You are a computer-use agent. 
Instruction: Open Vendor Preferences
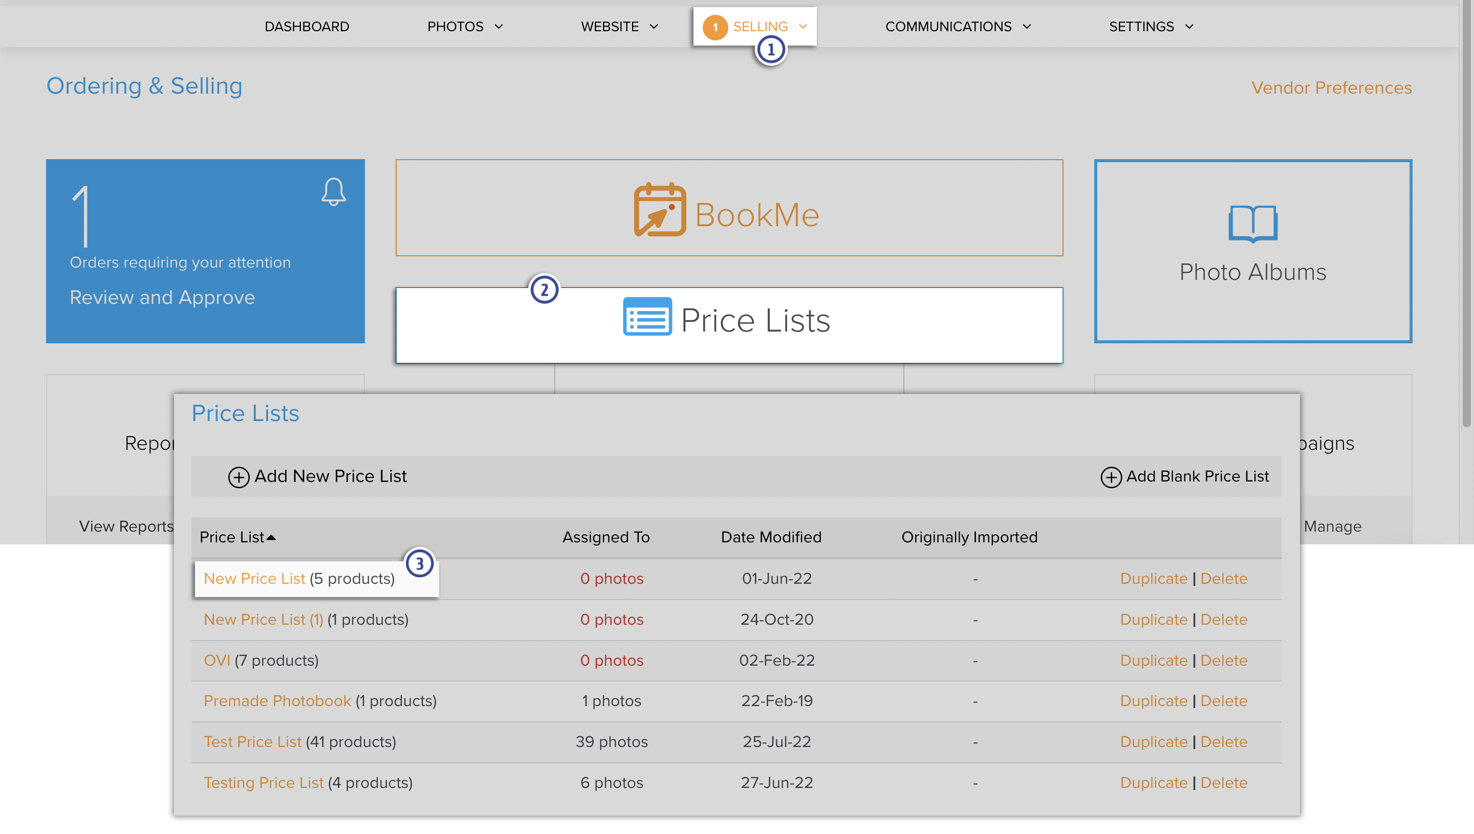click(1331, 87)
